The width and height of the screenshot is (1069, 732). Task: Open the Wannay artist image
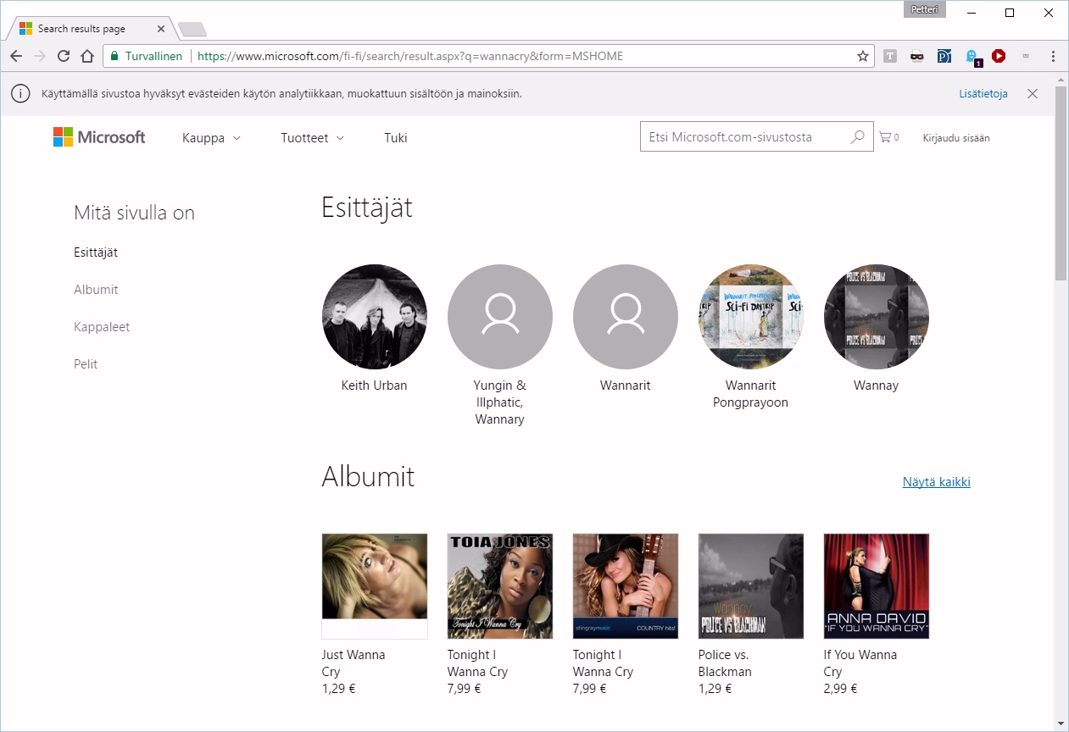pos(877,317)
